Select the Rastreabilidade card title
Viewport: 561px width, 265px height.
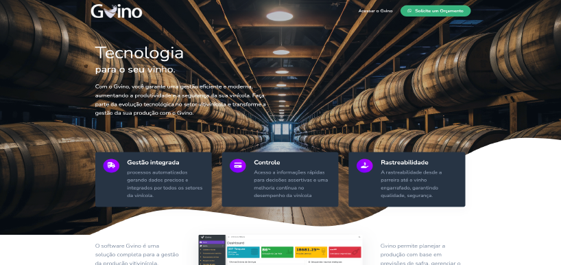pyautogui.click(x=405, y=163)
